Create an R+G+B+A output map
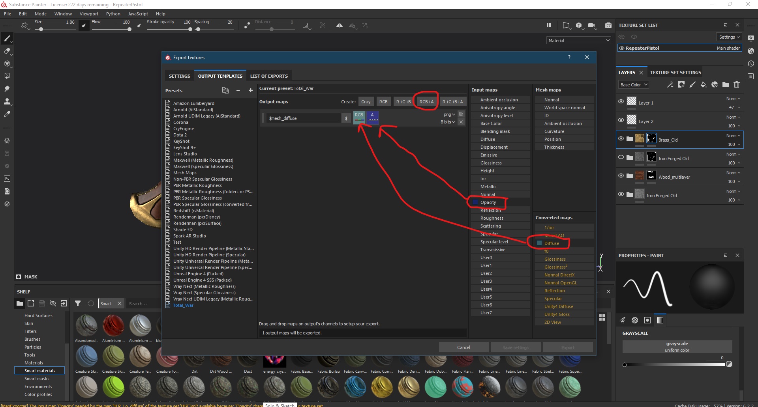This screenshot has height=407, width=758. click(x=452, y=102)
